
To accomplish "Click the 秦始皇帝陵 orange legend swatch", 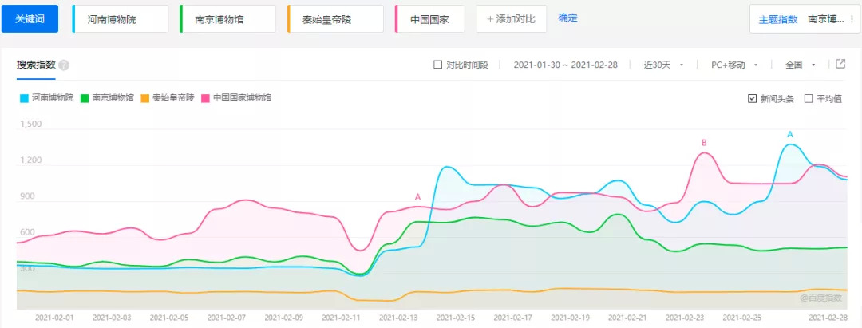I will (144, 99).
